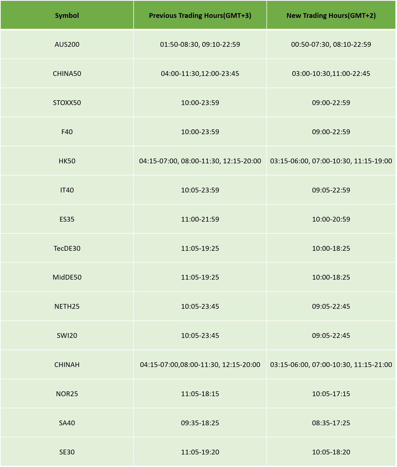Click the AUS200 symbol cell

(67, 44)
